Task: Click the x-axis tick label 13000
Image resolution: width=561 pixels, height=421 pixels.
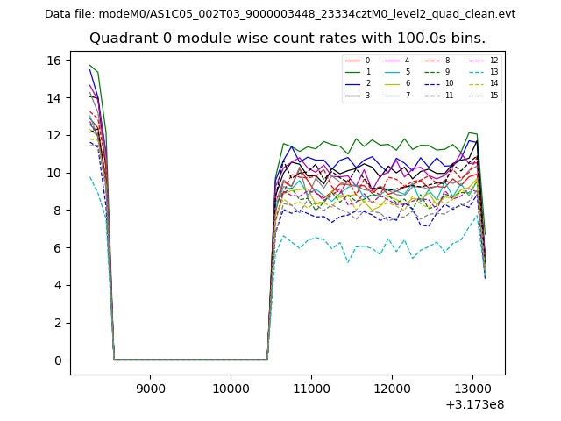Action: 472,389
